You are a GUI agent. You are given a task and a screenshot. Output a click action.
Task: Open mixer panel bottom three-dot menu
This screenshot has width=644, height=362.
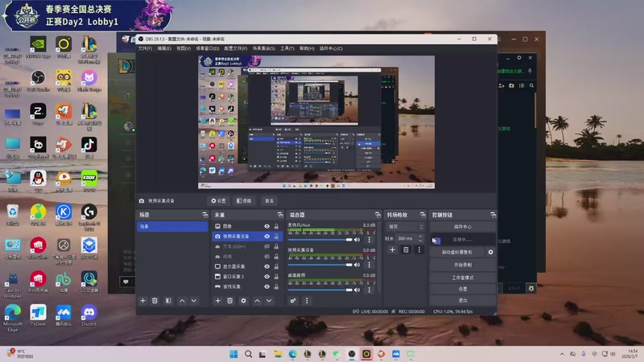307,301
